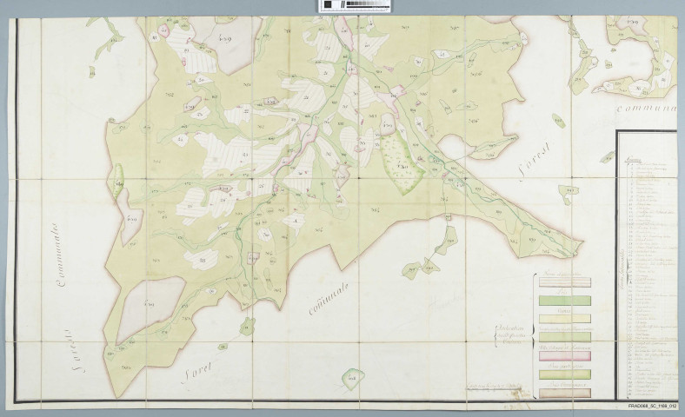Click the topmost striped pink legend swatch
This screenshot has width=685, height=417.
coord(563,281)
